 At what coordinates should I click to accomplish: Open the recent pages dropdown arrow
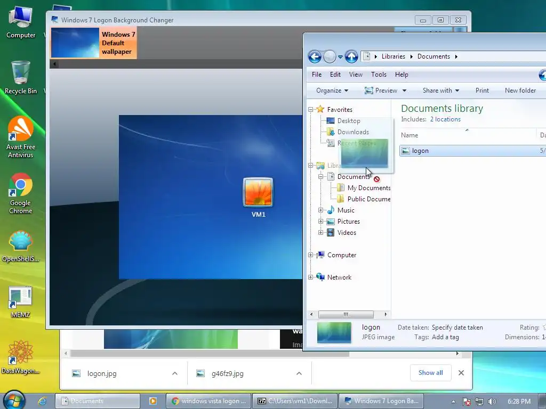(x=340, y=56)
